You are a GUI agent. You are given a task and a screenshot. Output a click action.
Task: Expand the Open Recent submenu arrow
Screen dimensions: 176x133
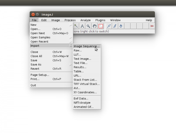[x=71, y=42]
